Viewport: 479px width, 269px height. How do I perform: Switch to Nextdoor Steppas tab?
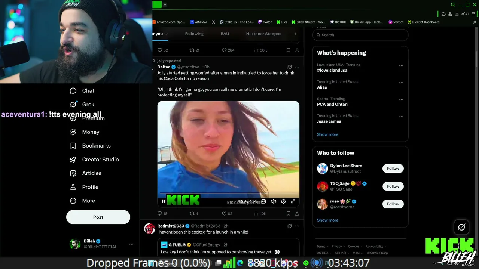[263, 34]
